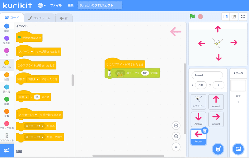Select the Arrow2 sprite thumbnail

[199, 119]
